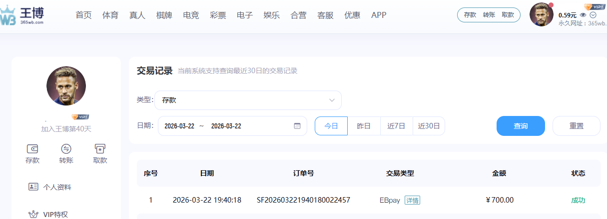Click the blue 查询 button
This screenshot has width=607, height=219.
tap(521, 126)
